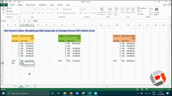Click the horizontal scrollbar track
172x96 pixels.
click(135, 86)
